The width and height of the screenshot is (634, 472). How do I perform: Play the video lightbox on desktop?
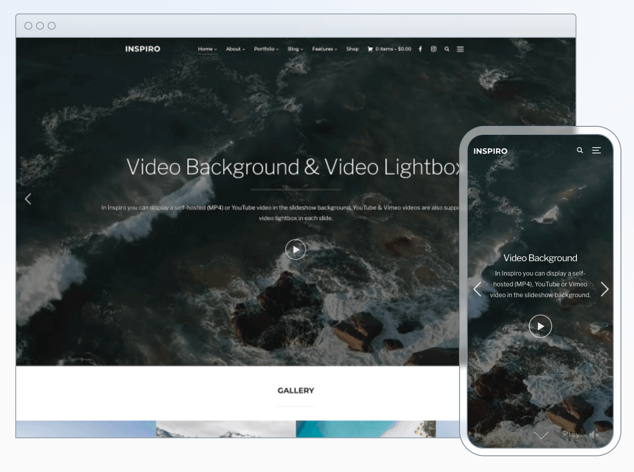pyautogui.click(x=296, y=249)
